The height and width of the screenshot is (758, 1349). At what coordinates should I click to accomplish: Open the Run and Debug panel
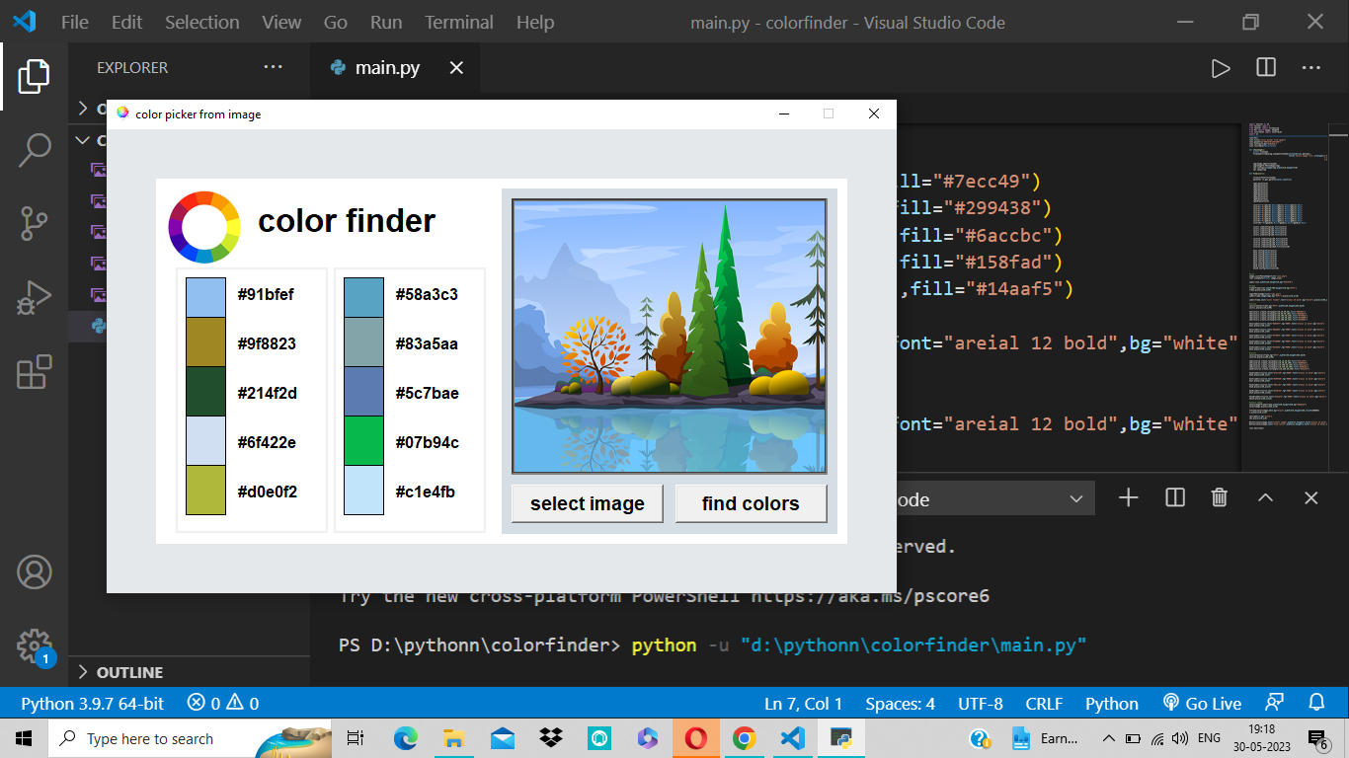[35, 295]
